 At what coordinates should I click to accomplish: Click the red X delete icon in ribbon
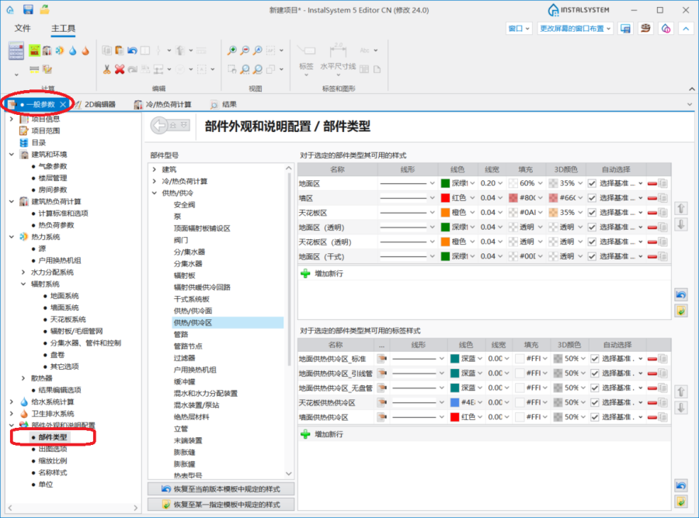click(x=120, y=69)
